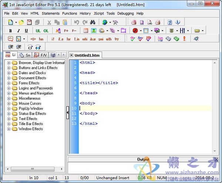The image size is (222, 183).
Task: Open the Functions menu
Action: click(70, 13)
